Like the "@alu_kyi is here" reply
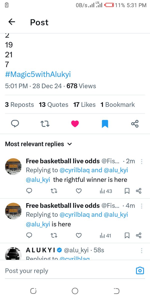 pyautogui.click(x=79, y=236)
